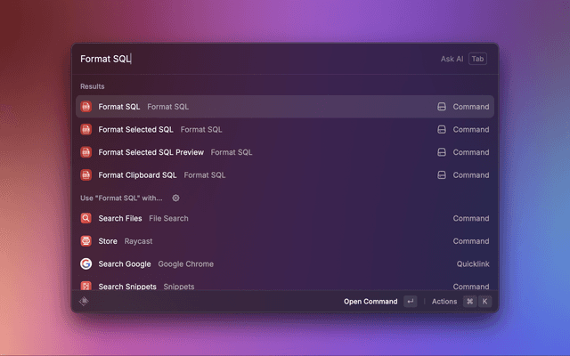The width and height of the screenshot is (570, 356).
Task: Click the Tab key hint badge
Action: point(478,59)
